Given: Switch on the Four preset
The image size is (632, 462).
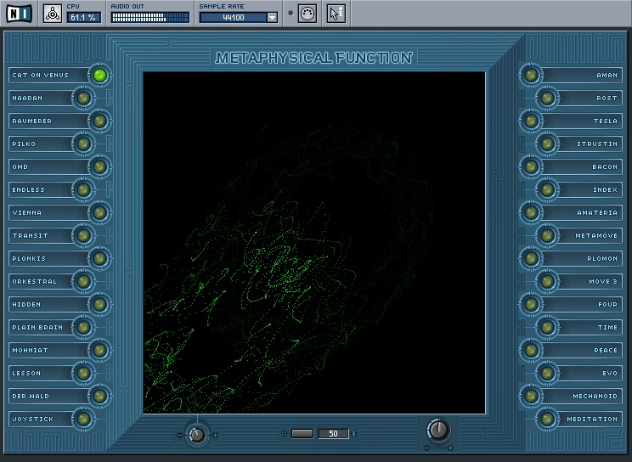Looking at the screenshot, I should [531, 304].
